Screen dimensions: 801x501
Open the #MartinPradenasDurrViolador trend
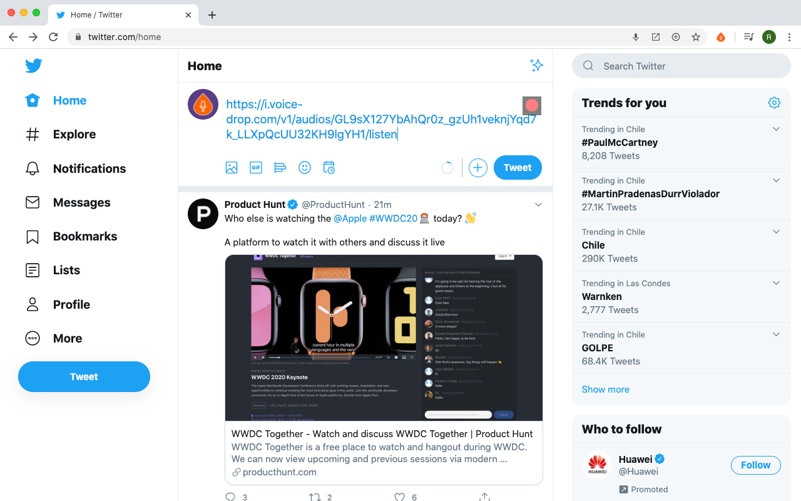tap(650, 194)
